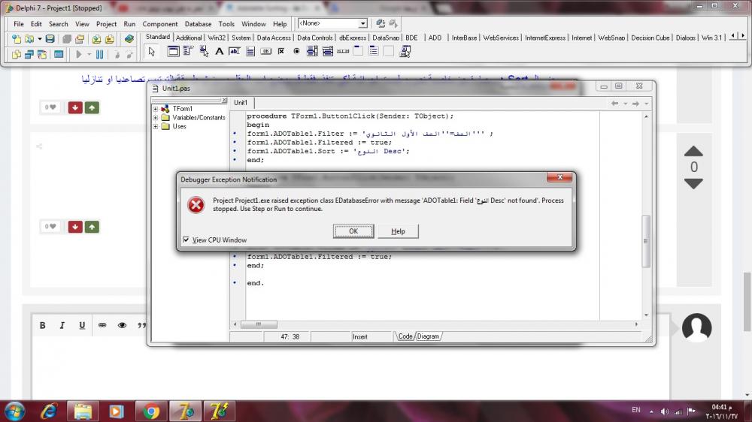
Task: Pick the ListBox component icon
Action: pyautogui.click(x=312, y=51)
